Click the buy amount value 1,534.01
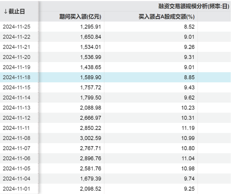The image size is (231, 194). [91, 47]
